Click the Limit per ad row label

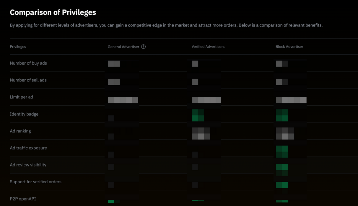[x=21, y=97]
